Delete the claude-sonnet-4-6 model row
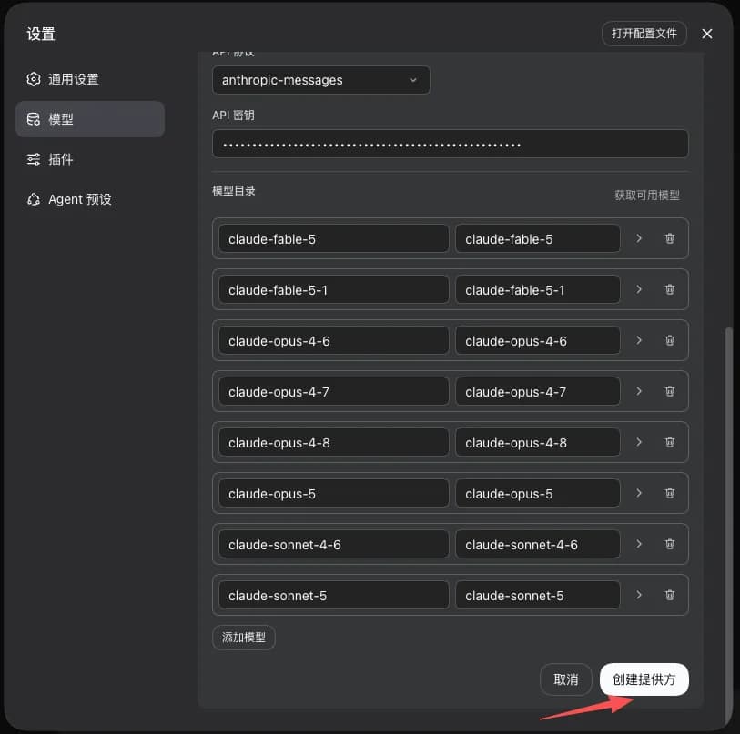Image resolution: width=740 pixels, height=734 pixels. 669,544
